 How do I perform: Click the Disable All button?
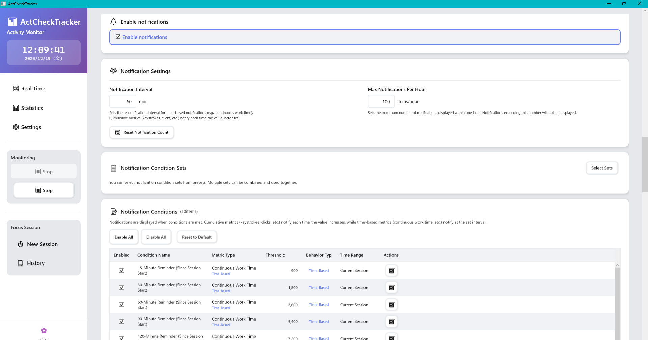[156, 237]
